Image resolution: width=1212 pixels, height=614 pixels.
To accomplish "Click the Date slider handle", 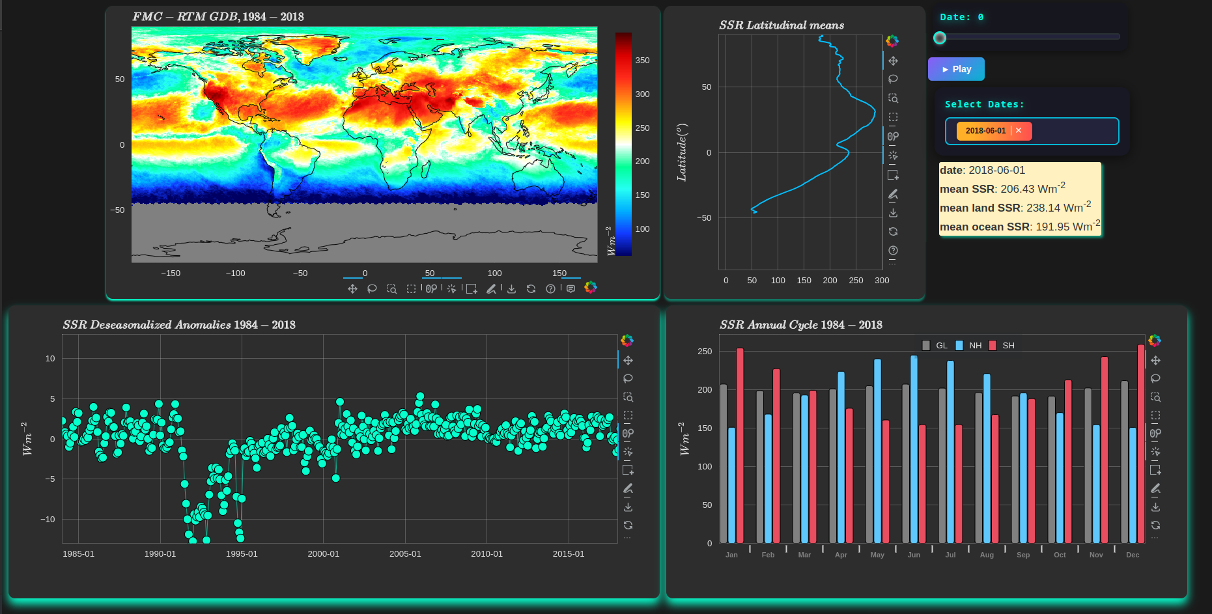I will (940, 38).
